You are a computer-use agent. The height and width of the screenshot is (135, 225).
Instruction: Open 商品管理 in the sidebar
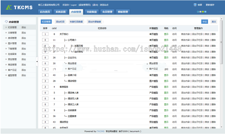point(12,64)
